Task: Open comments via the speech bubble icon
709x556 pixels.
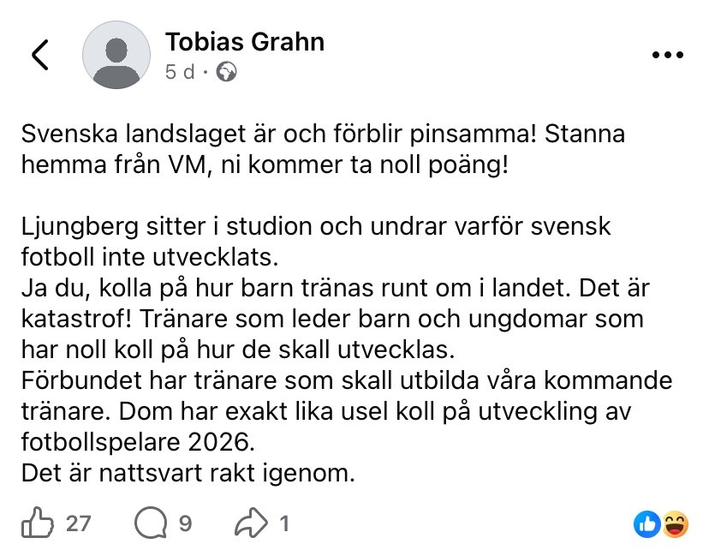Action: point(151,523)
